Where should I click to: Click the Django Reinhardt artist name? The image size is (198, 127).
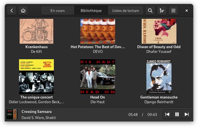[x=159, y=102]
